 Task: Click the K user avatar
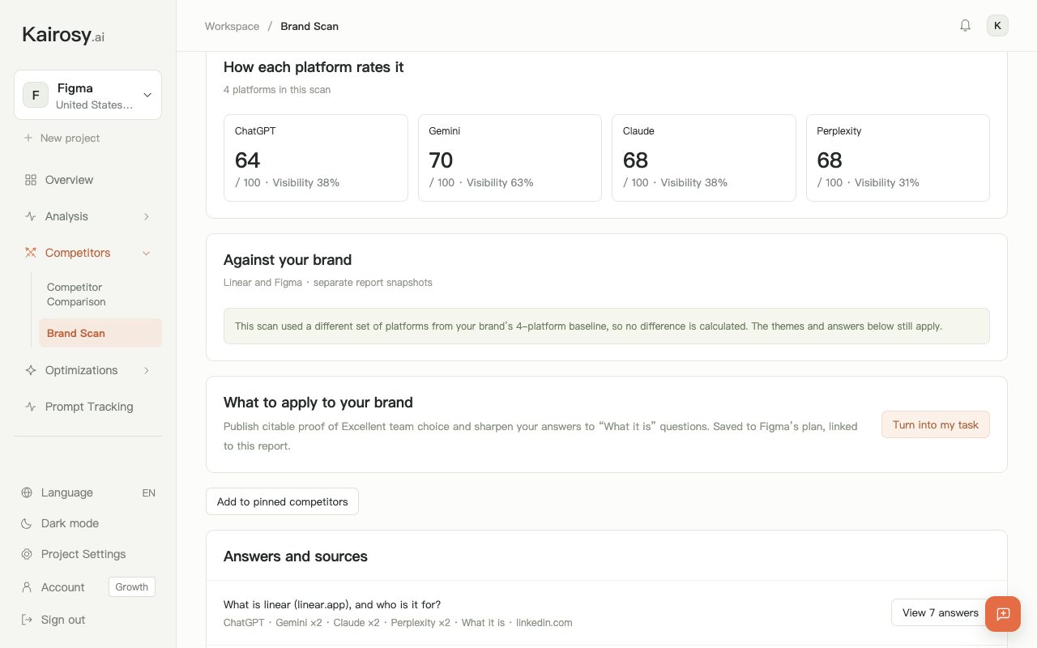point(997,26)
